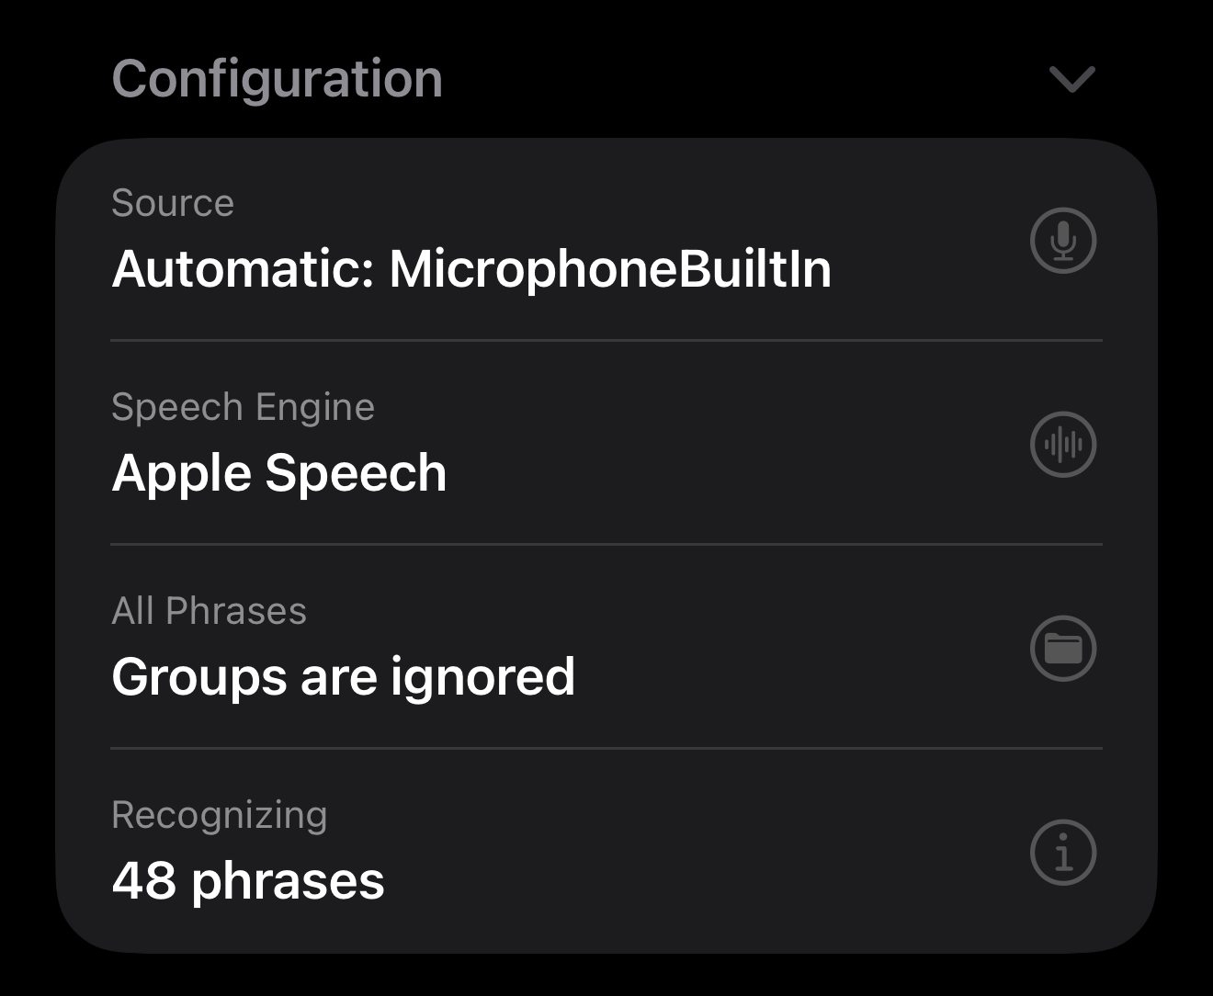This screenshot has width=1213, height=996.
Task: Click the word Automatic in the Source row
Action: [x=243, y=269]
